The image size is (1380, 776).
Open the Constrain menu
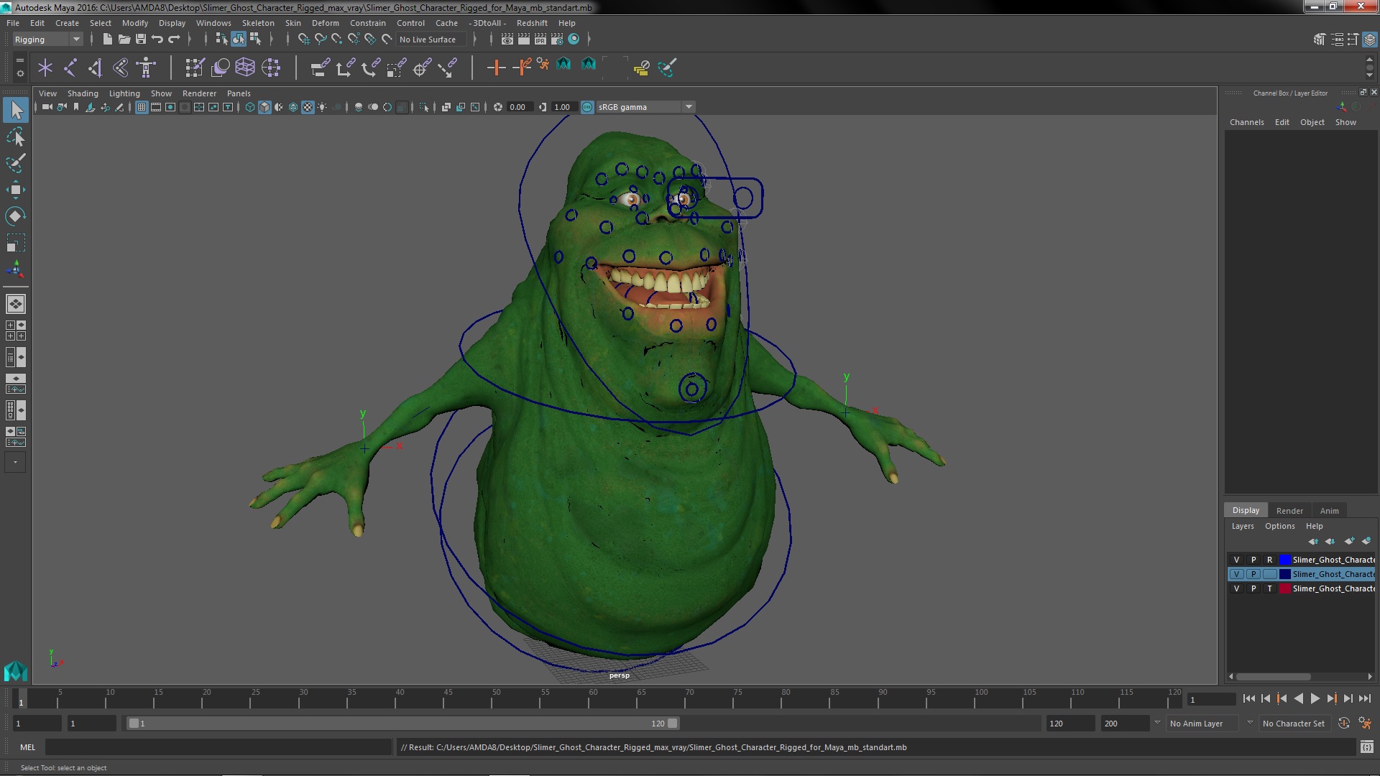pos(367,23)
